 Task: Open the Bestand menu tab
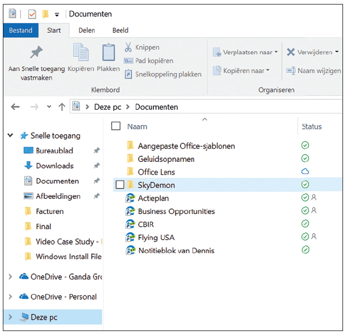21,30
